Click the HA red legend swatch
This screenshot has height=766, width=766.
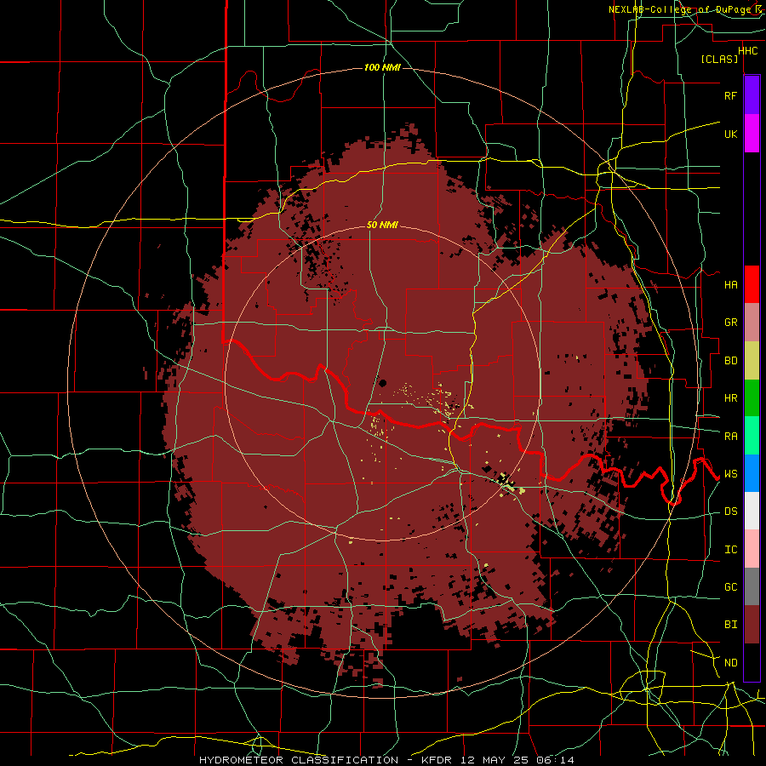pos(752,284)
